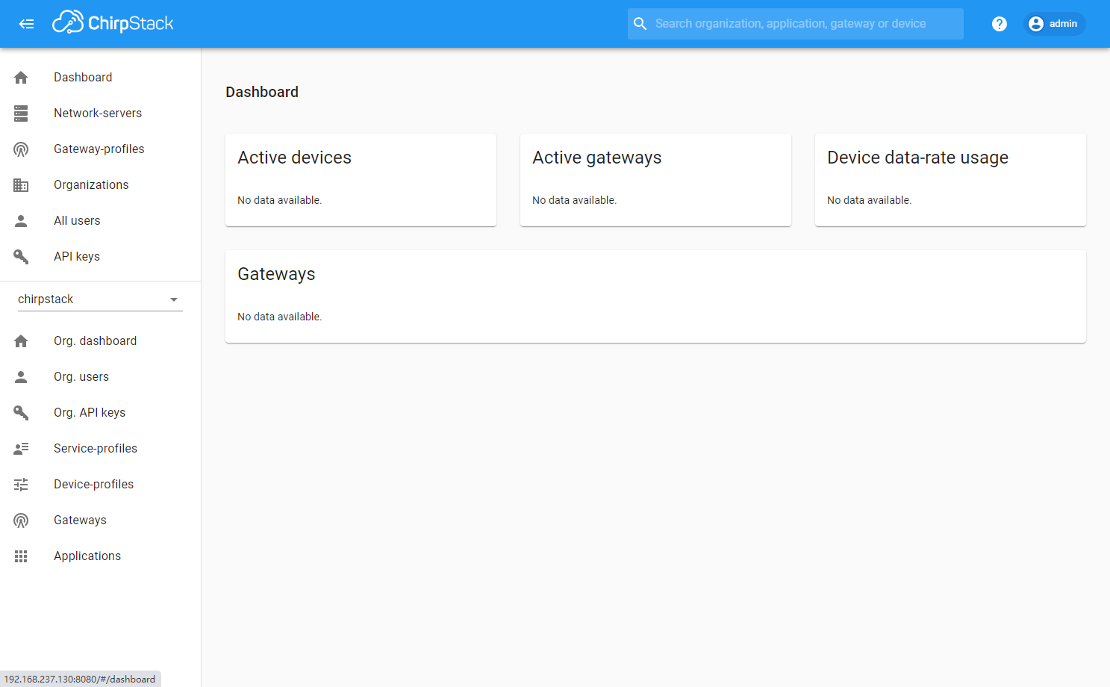Image resolution: width=1110 pixels, height=687 pixels.
Task: Expand the chirpstack organization dropdown arrow
Action: (x=174, y=299)
